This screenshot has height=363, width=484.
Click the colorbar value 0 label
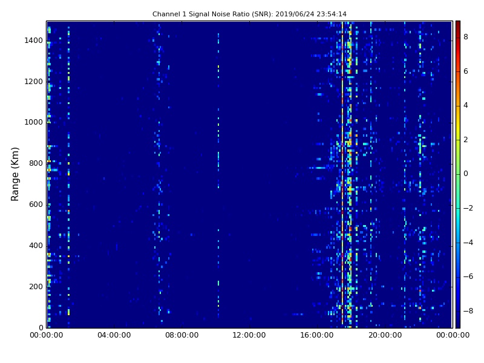click(x=466, y=174)
